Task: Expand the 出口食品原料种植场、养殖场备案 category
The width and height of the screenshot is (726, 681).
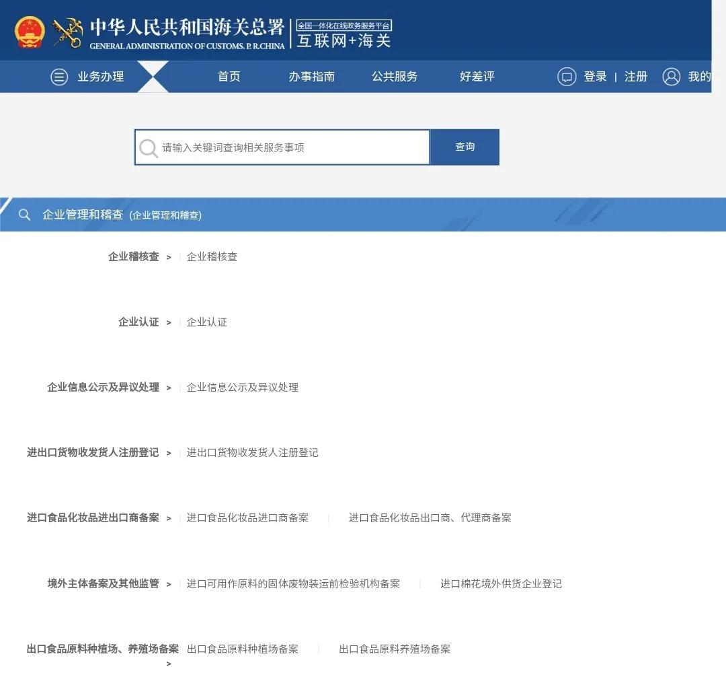Action: pyautogui.click(x=169, y=663)
